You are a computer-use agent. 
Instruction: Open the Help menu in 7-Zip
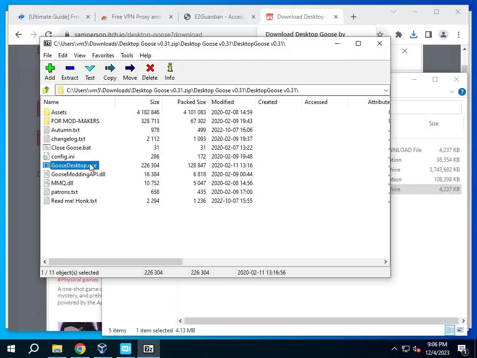(145, 55)
